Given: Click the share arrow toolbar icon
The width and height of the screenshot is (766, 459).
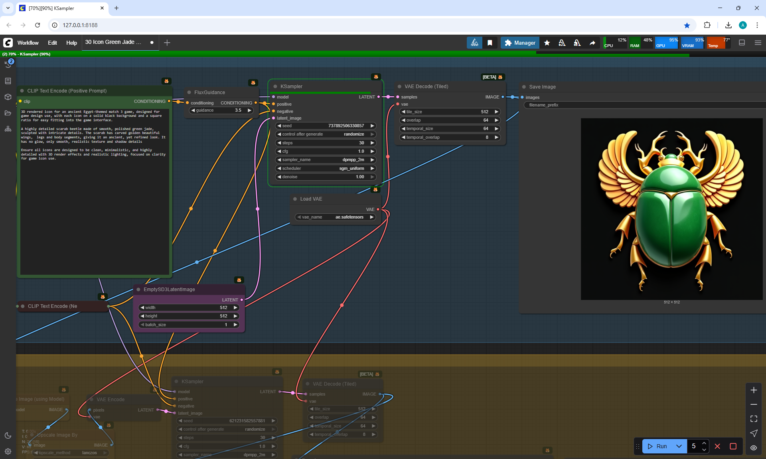Looking at the screenshot, I should click(592, 43).
